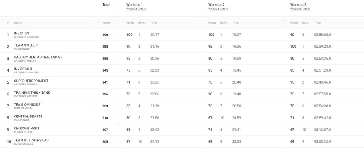
Task: Open CROSSFIT PRO1 team entry
Action: tap(25, 128)
